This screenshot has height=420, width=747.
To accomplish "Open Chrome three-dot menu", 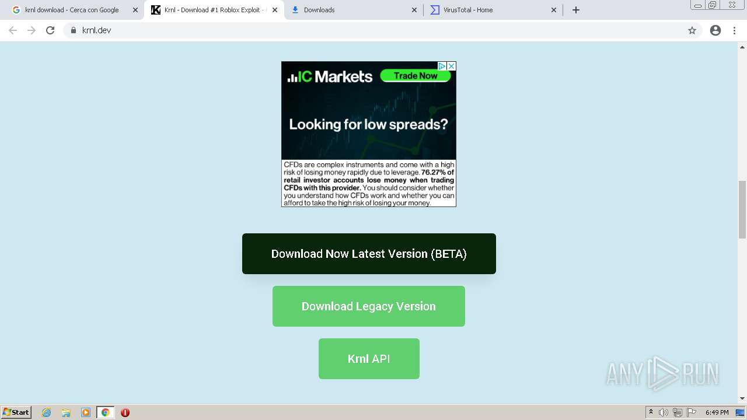I will click(735, 30).
